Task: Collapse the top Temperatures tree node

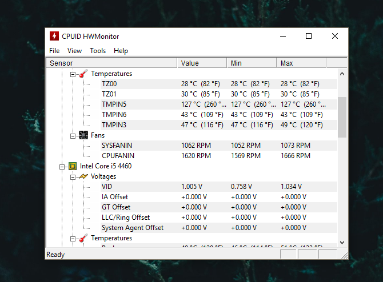Action: pos(73,74)
